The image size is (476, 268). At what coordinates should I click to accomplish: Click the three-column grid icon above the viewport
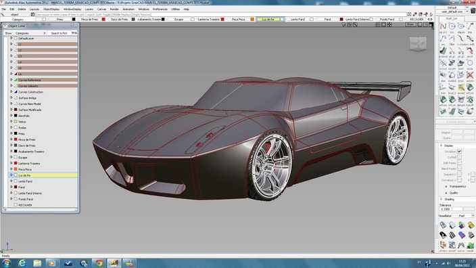[378, 24]
